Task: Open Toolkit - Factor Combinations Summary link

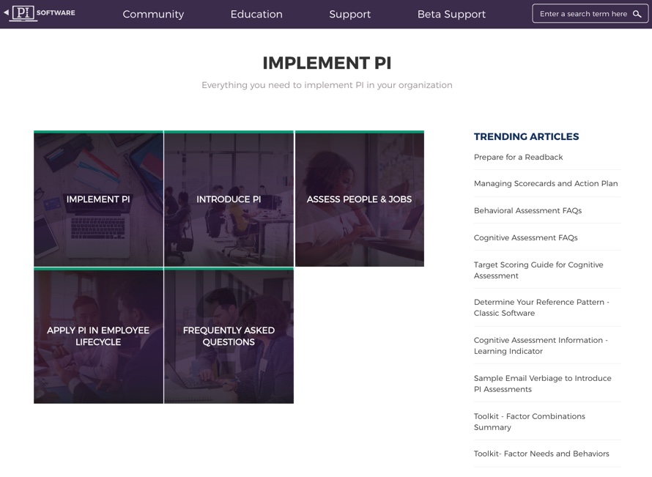Action: [529, 422]
